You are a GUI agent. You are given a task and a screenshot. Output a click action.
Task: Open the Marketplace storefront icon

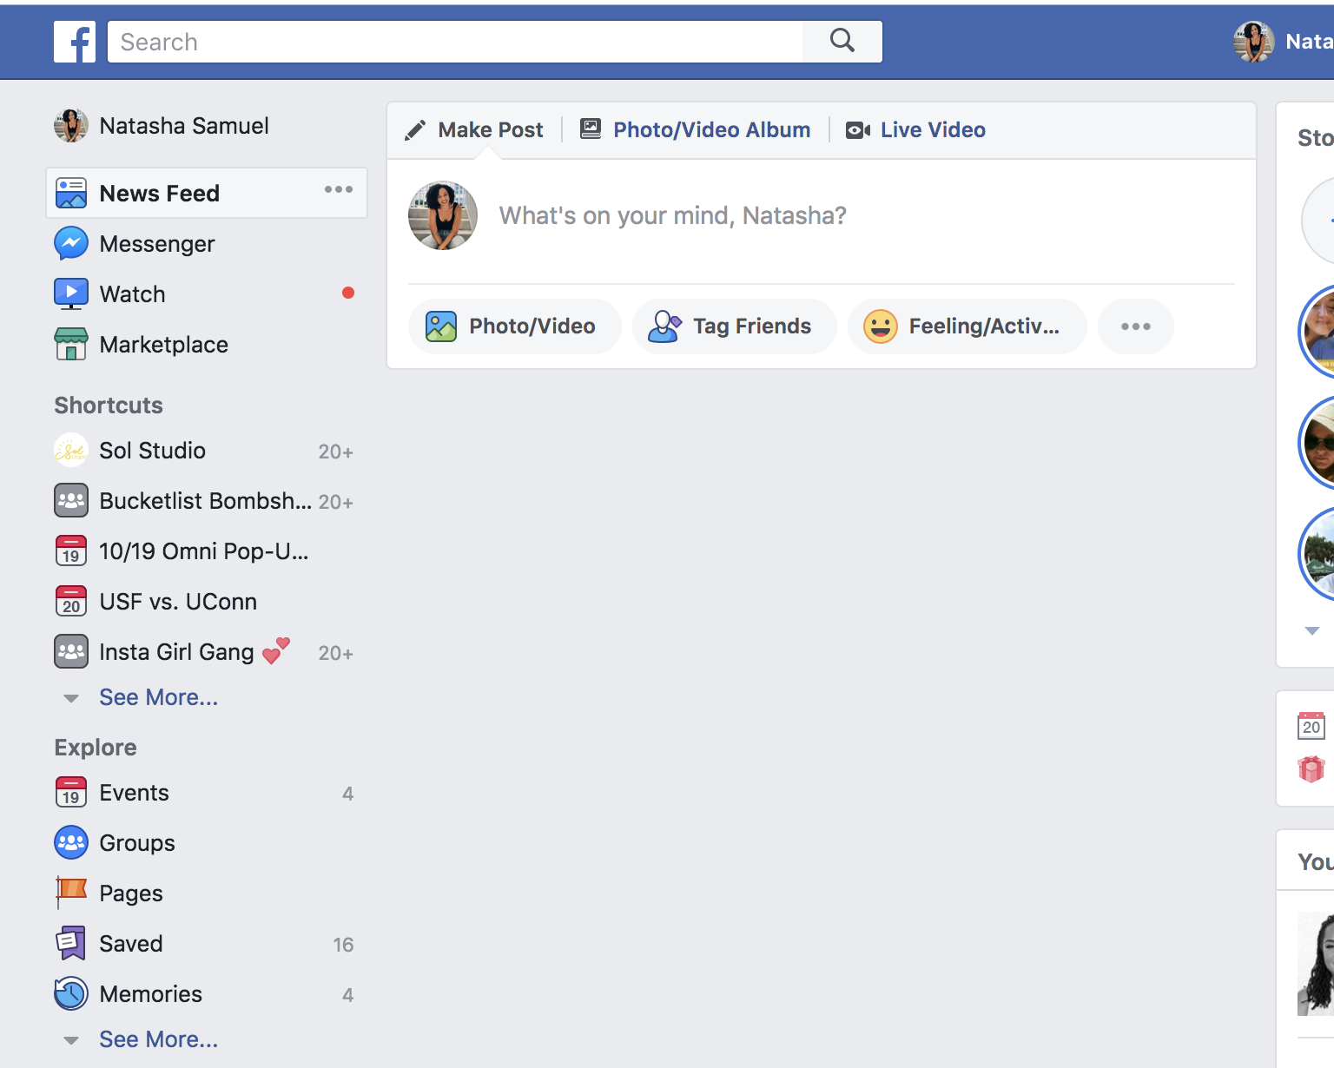[71, 344]
